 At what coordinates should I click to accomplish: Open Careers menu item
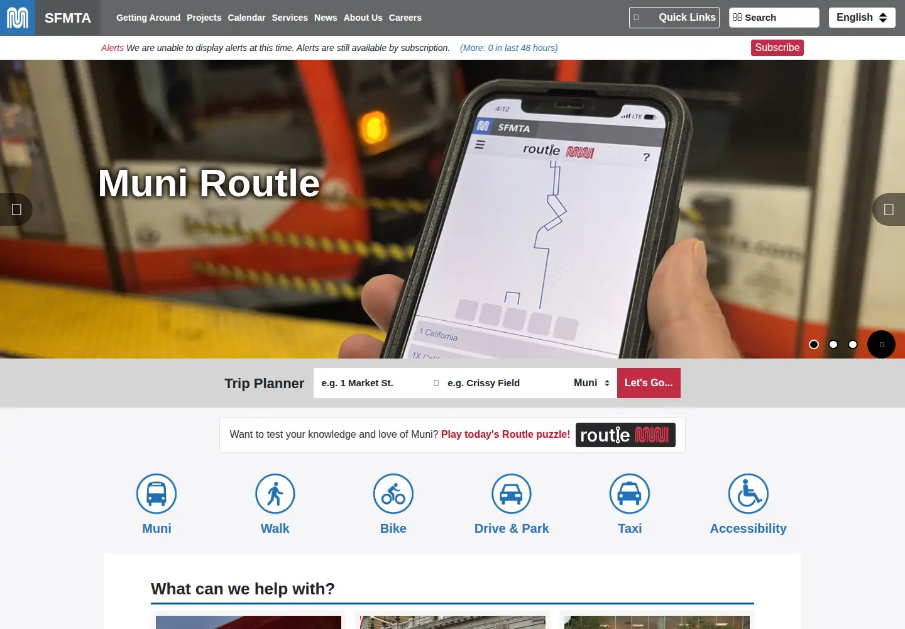tap(405, 18)
